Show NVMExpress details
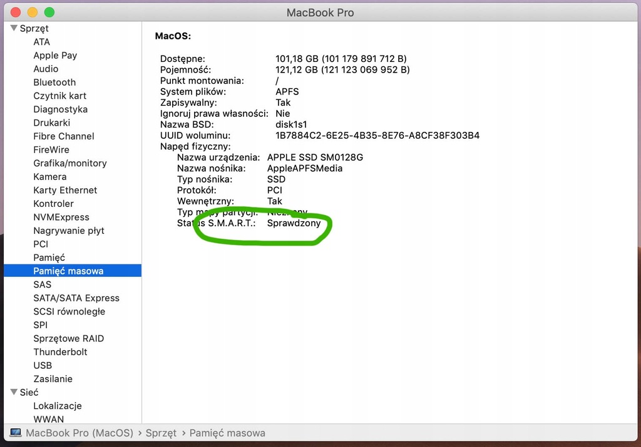Screen dimensions: 641x447 [61, 217]
